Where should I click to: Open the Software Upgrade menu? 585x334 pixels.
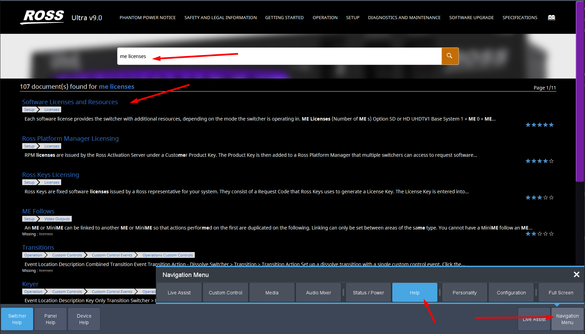tap(472, 17)
